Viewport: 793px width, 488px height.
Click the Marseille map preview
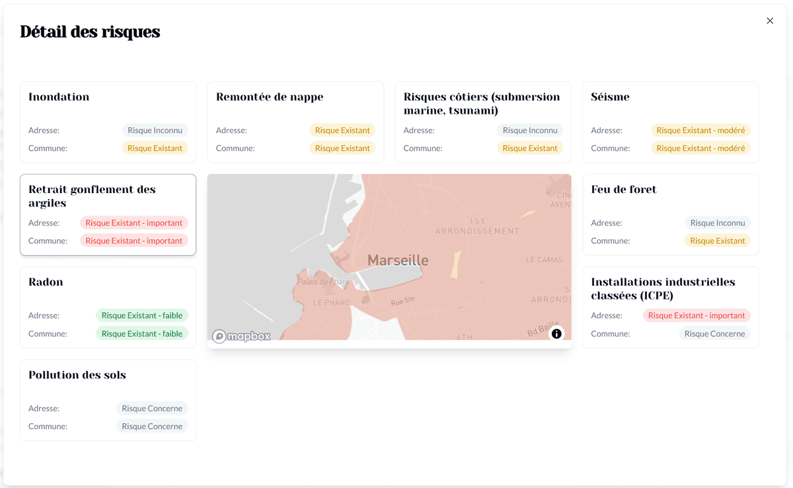click(389, 258)
